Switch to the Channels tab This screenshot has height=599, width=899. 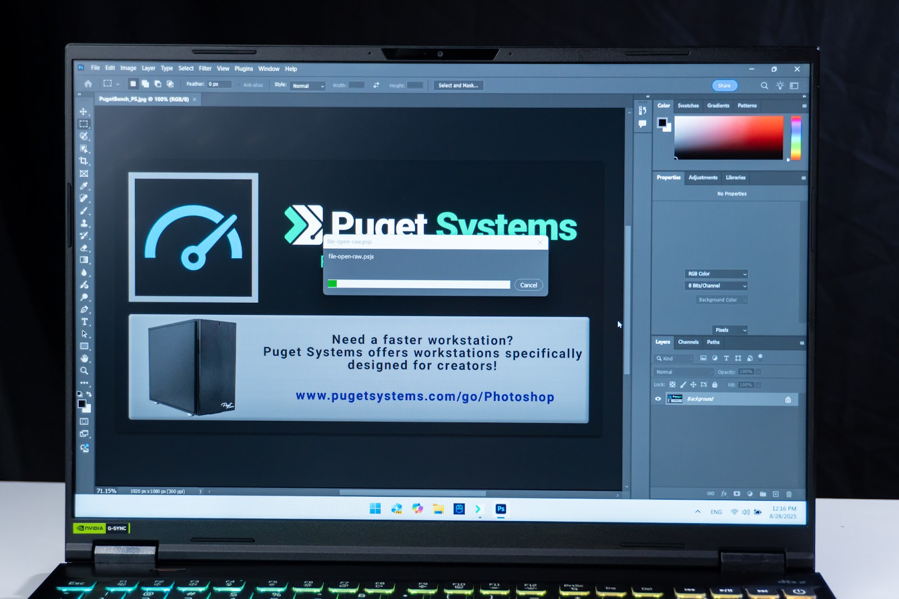click(x=688, y=342)
